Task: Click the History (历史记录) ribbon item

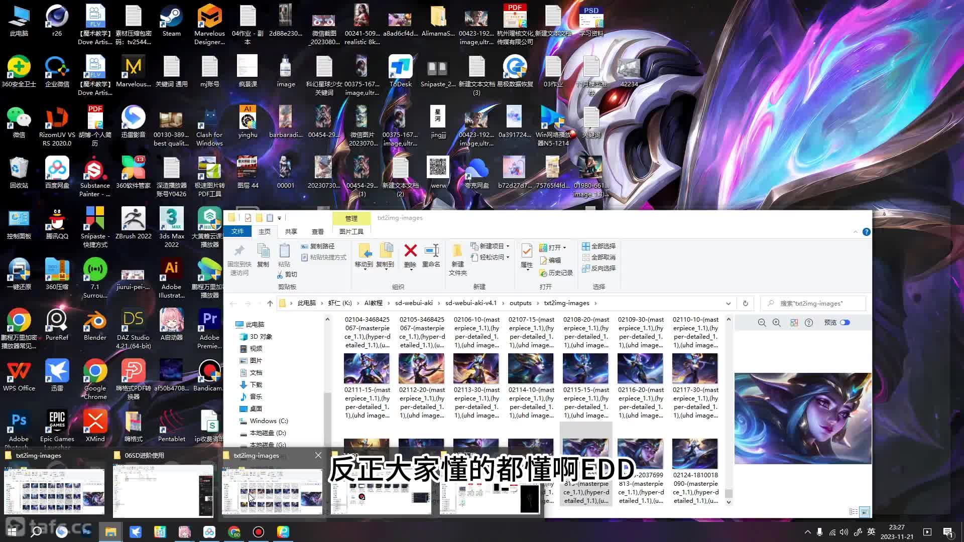Action: (556, 273)
